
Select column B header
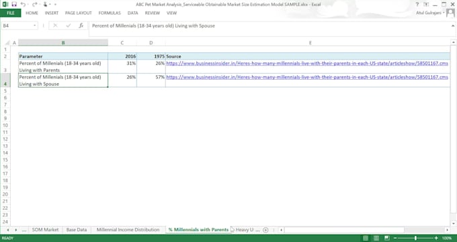(x=63, y=43)
